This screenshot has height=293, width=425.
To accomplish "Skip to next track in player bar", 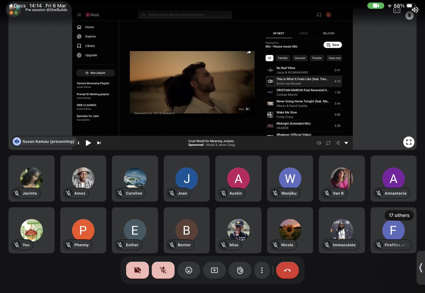I will point(99,143).
